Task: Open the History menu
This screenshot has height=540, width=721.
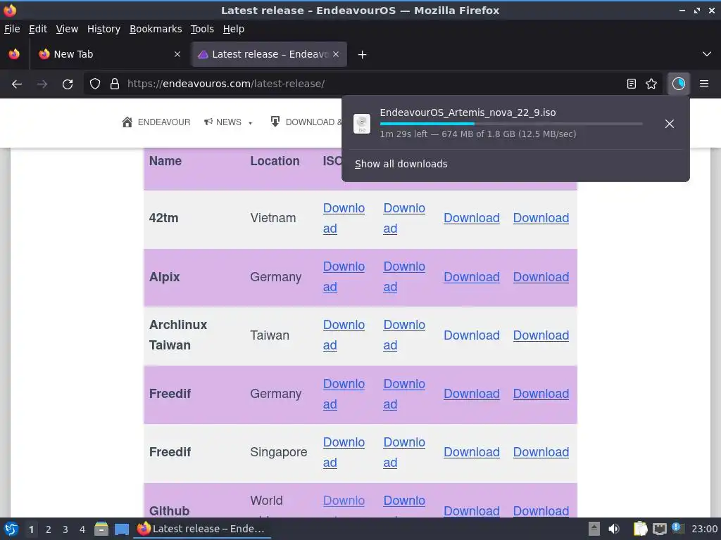Action: point(104,29)
